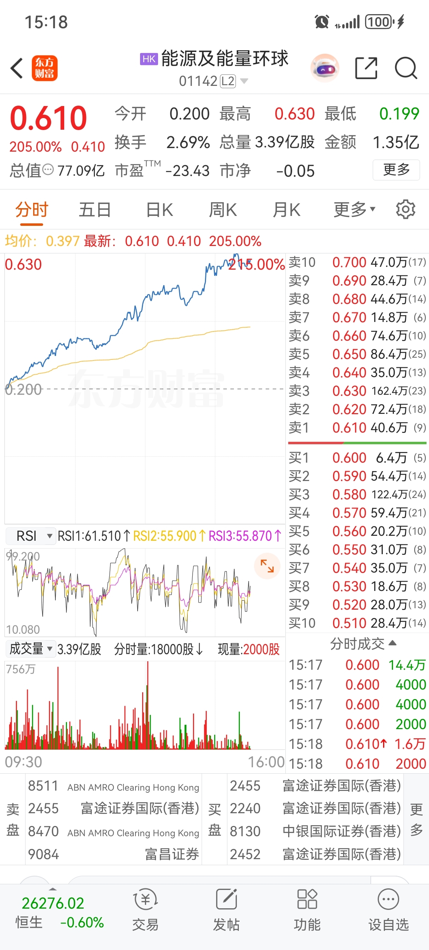Tap buy broker 2452 富途证券国际
Image resolution: width=429 pixels, height=950 pixels.
315,854
